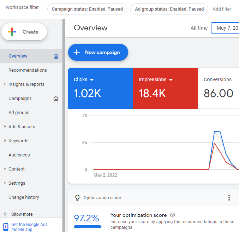The image size is (239, 232).
Task: Open Change history page
Action: click(x=24, y=197)
